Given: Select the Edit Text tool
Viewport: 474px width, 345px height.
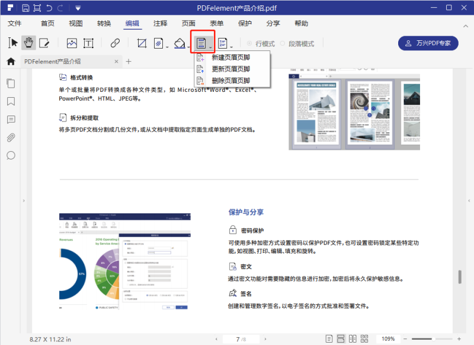Looking at the screenshot, I should [x=44, y=43].
